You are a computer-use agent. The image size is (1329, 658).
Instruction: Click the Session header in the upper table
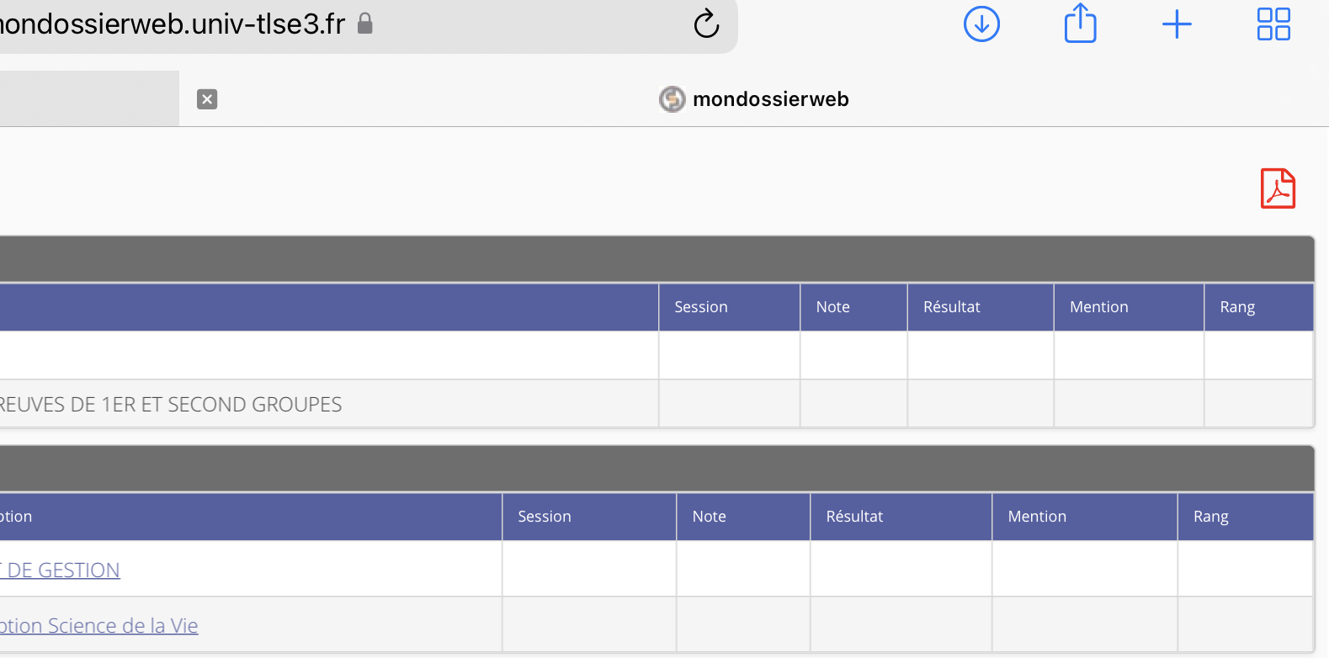701,307
